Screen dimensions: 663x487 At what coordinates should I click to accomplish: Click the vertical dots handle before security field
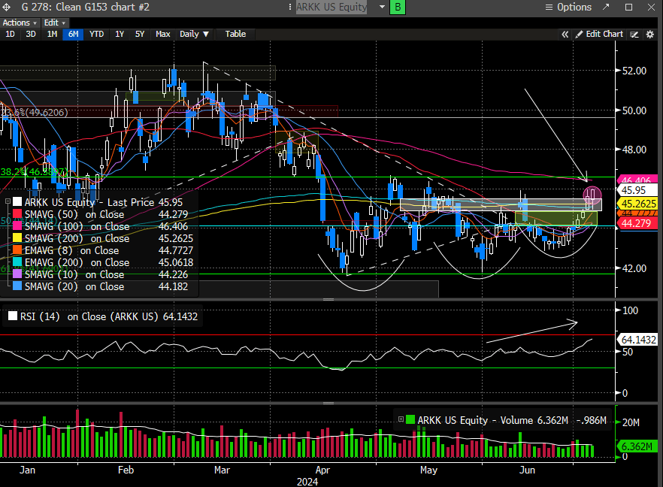tap(290, 8)
